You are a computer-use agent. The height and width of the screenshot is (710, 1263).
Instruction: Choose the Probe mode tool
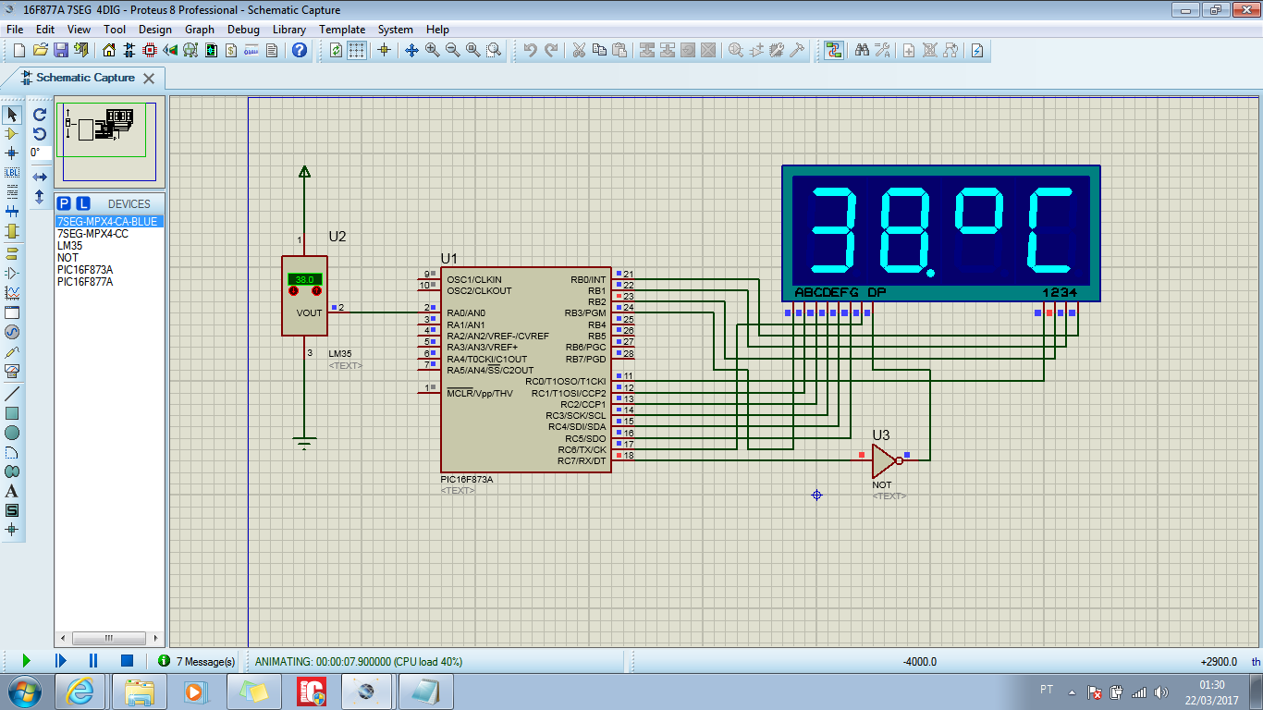(x=12, y=351)
